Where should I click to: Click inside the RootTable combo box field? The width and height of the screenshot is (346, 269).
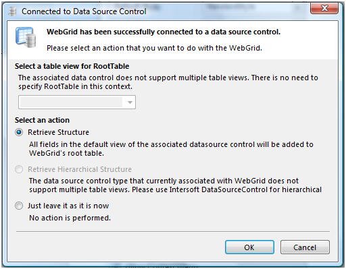click(77, 102)
